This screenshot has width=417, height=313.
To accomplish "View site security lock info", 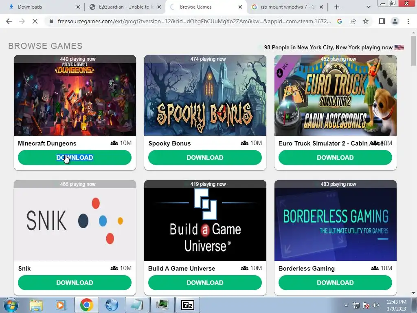I will (51, 21).
